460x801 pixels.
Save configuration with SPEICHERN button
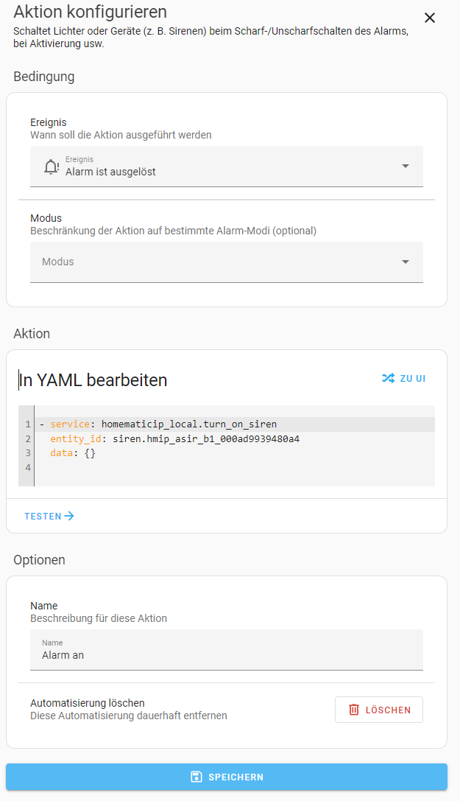click(x=227, y=777)
